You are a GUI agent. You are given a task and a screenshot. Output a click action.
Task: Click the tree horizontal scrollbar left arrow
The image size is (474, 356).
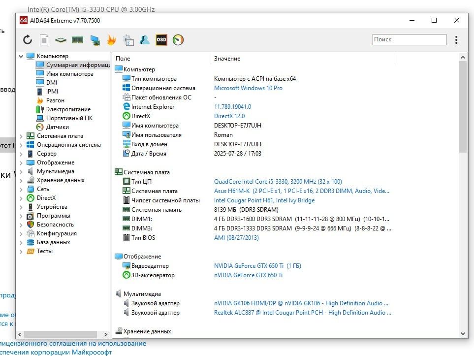coord(20,334)
